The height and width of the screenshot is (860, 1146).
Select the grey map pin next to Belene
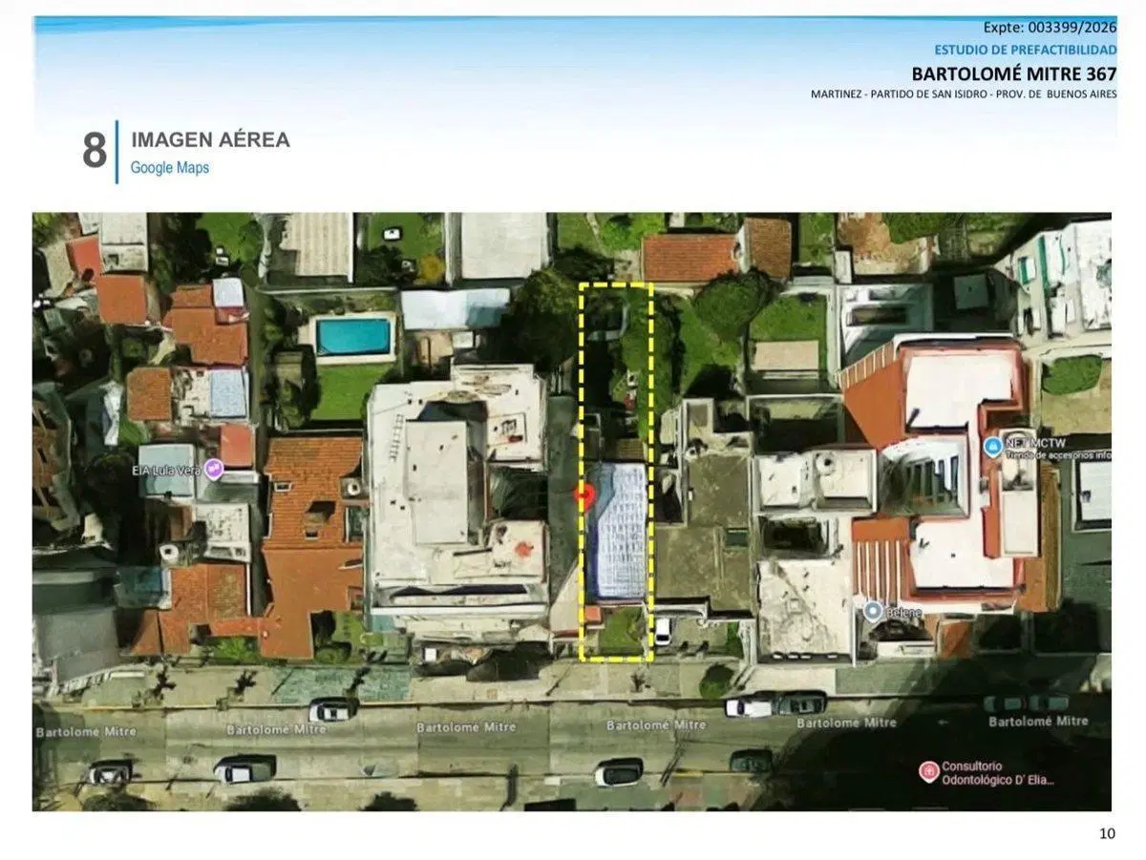pyautogui.click(x=872, y=610)
